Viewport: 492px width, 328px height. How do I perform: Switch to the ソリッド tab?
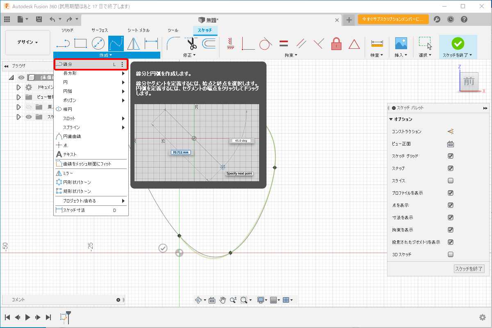(68, 30)
